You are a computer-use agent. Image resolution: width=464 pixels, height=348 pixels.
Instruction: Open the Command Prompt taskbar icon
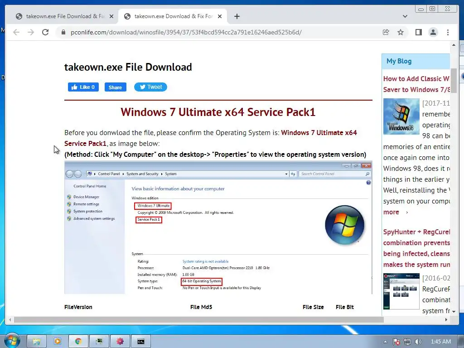pos(141,342)
